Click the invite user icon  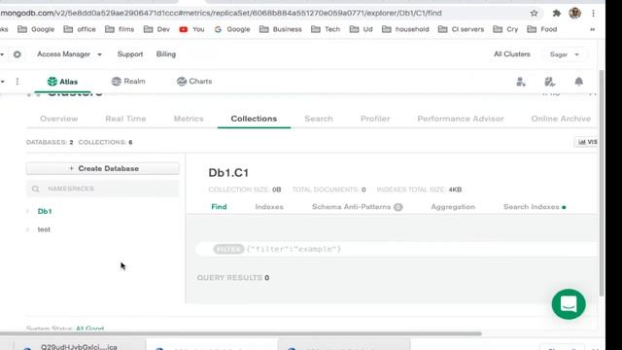[521, 82]
